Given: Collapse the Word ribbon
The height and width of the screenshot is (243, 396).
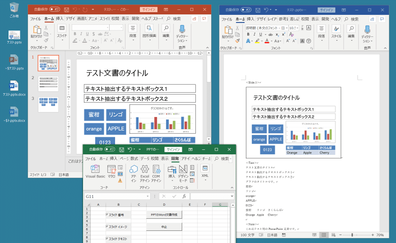Looking at the screenshot, I should [x=385, y=48].
